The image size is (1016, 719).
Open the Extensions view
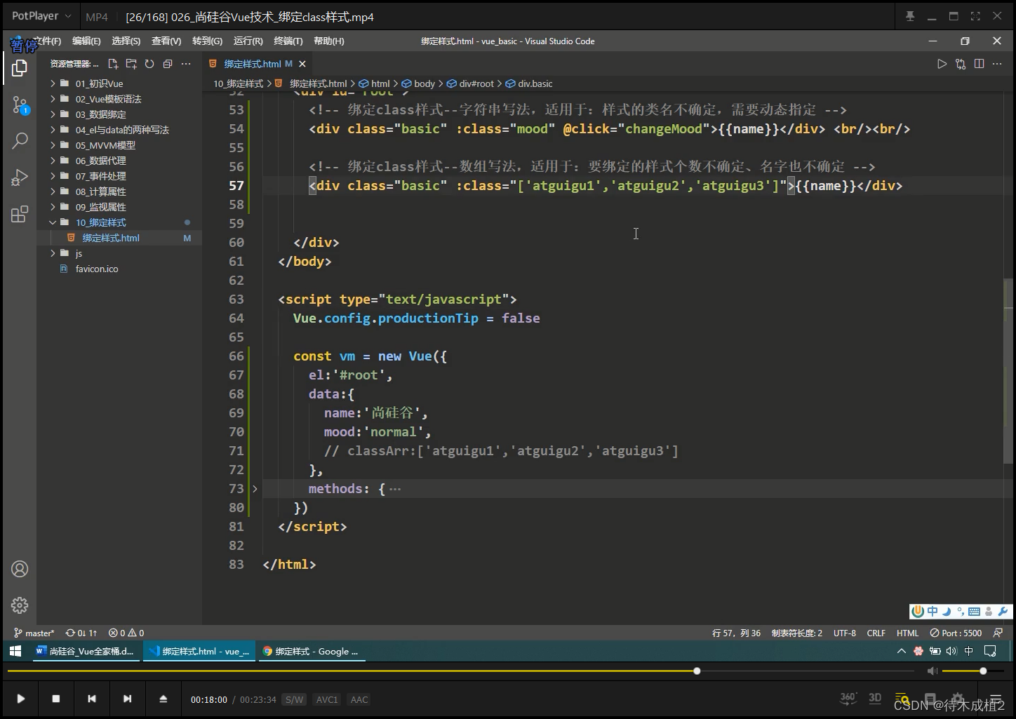[x=20, y=214]
